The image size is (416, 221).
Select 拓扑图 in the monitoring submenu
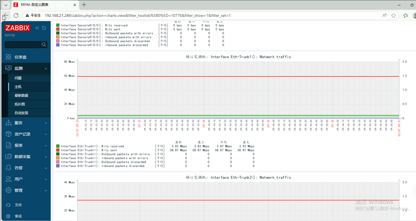coord(20,104)
